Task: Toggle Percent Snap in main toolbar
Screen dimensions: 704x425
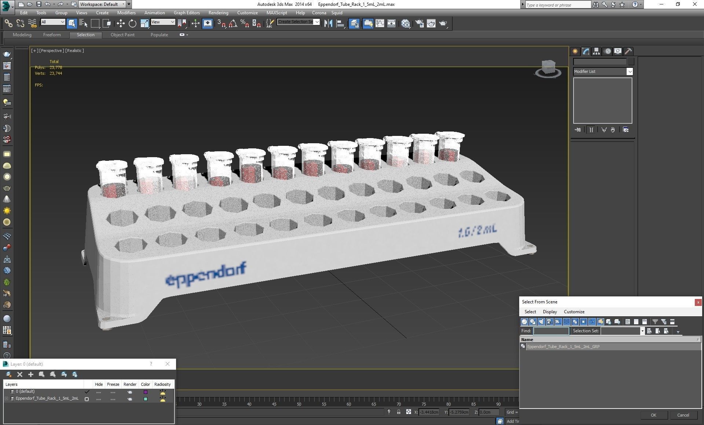Action: pyautogui.click(x=245, y=23)
